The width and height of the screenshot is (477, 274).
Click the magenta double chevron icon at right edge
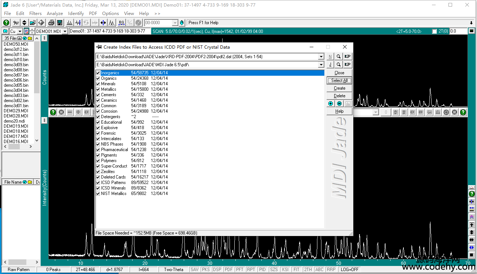click(472, 217)
